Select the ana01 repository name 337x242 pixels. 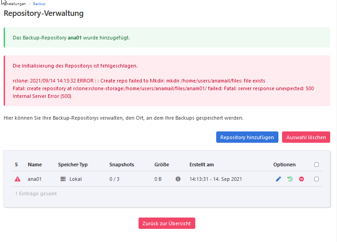[x=35, y=179]
